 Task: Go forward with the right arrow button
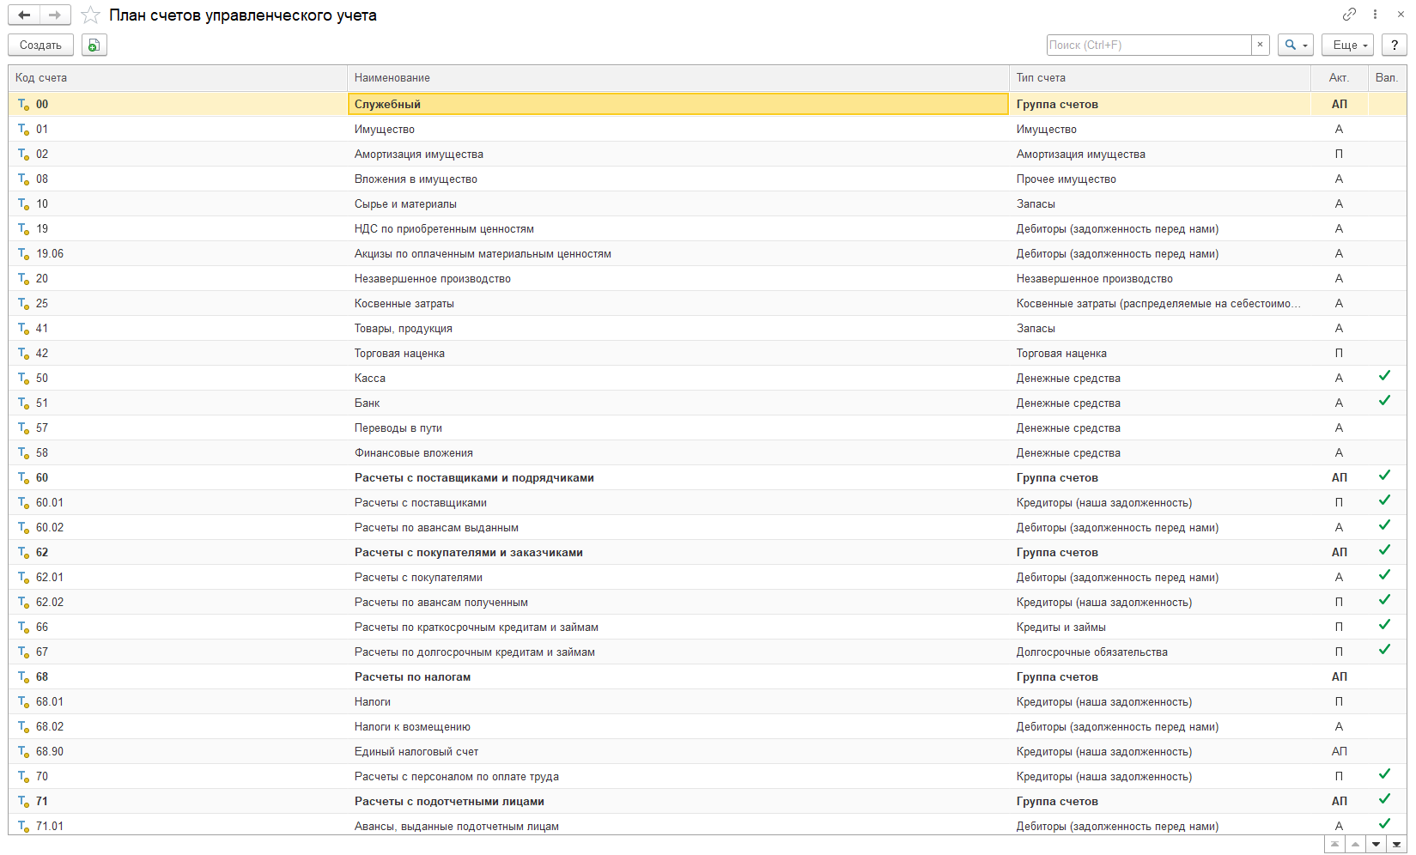point(55,15)
